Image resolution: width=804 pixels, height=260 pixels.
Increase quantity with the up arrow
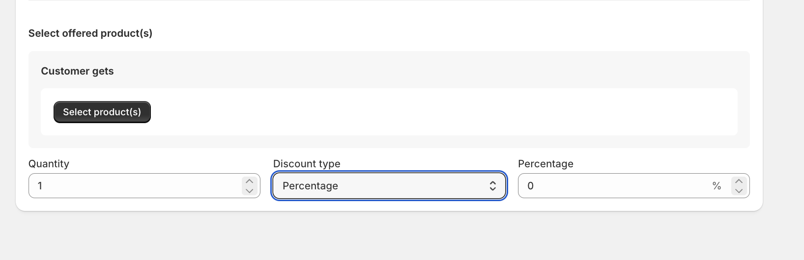(x=250, y=182)
